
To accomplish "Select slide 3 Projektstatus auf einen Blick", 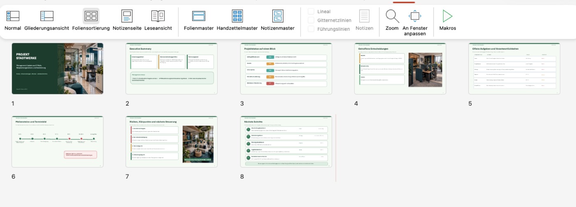I will (x=286, y=69).
